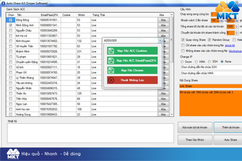
Task: Increase the Tổng share tối đa spinner value
Action: (x=236, y=25)
